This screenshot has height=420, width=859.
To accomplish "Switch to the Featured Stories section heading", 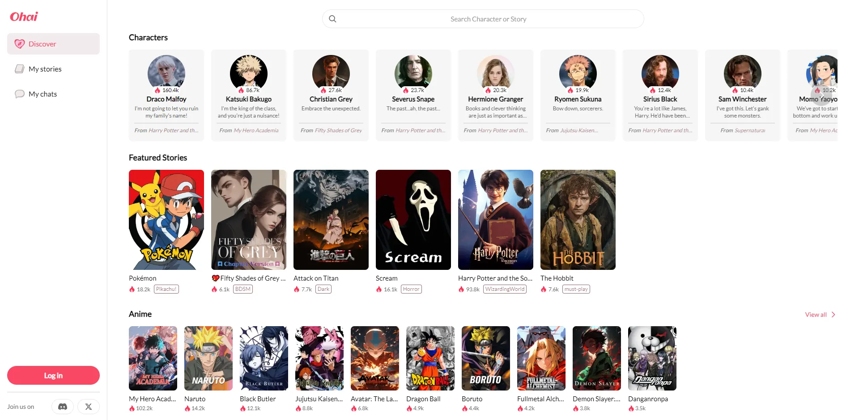I will [157, 157].
